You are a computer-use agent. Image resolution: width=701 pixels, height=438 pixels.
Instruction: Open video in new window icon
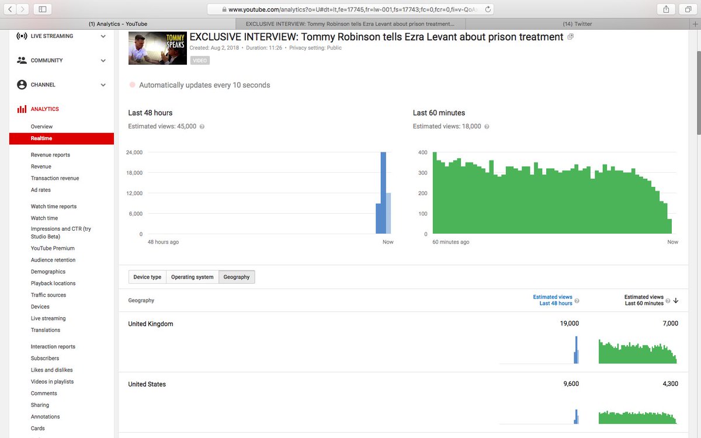pos(571,37)
